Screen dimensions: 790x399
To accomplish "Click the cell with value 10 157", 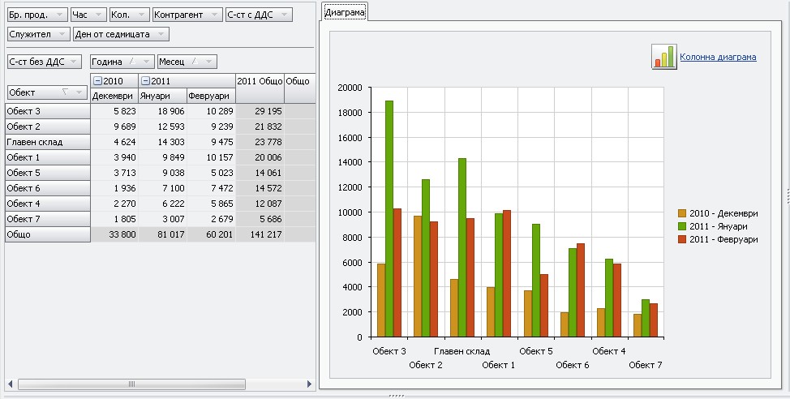I will point(211,157).
